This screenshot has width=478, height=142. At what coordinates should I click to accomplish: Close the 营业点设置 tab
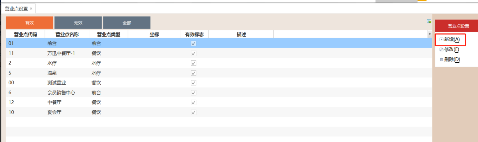(x=31, y=9)
